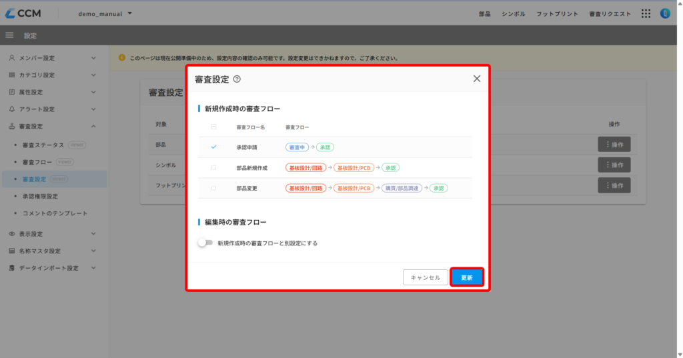Screen dimensions: 683x358
Task: Open 操作 menu for フットプリント row
Action: click(614, 185)
